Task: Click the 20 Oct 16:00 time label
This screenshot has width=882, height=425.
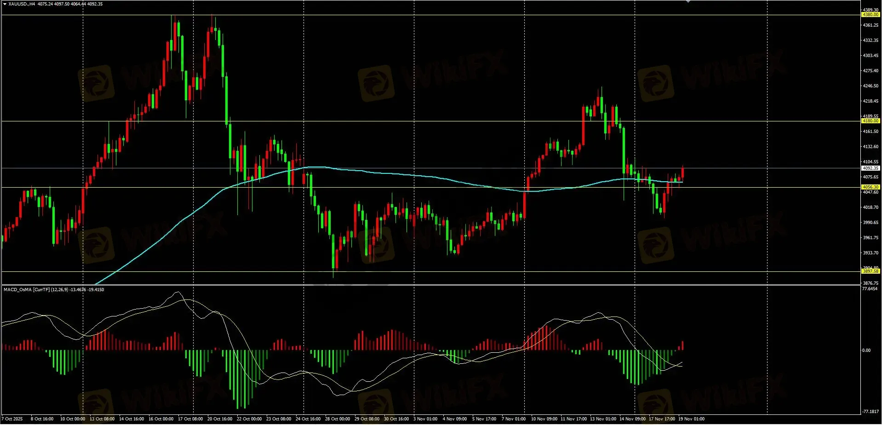Action: click(220, 419)
